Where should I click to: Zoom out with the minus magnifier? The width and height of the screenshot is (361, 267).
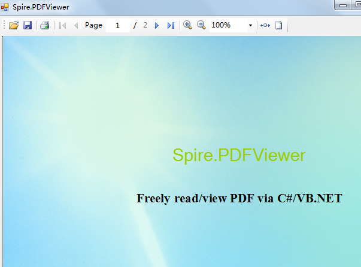coord(201,25)
